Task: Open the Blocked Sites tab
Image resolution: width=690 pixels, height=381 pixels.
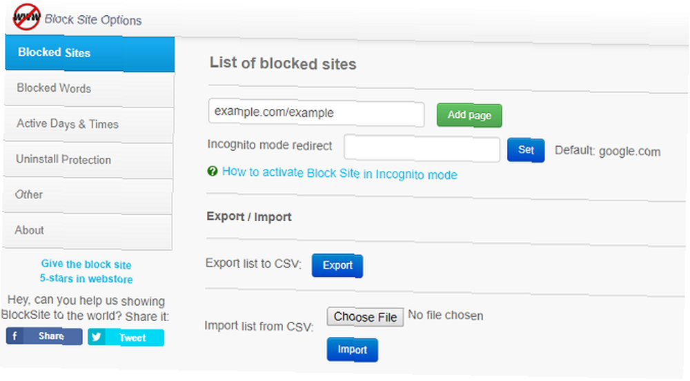Action: (x=90, y=54)
